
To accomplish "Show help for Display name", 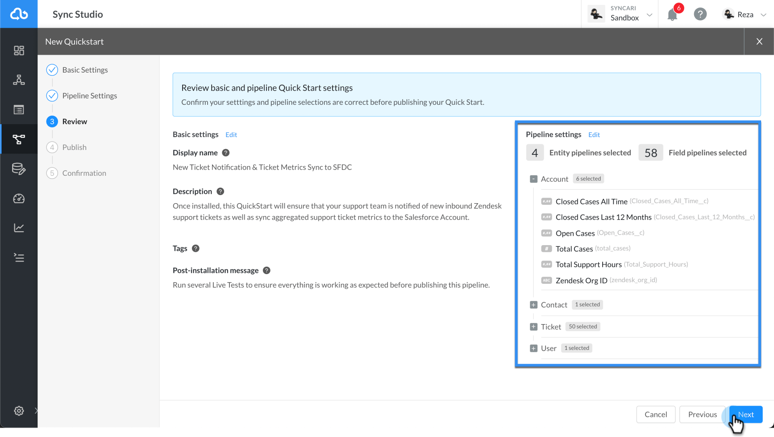I will coord(226,153).
